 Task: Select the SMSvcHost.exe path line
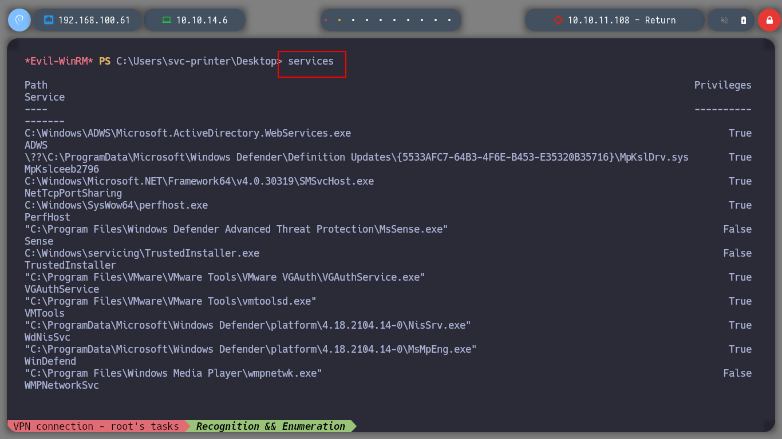199,181
